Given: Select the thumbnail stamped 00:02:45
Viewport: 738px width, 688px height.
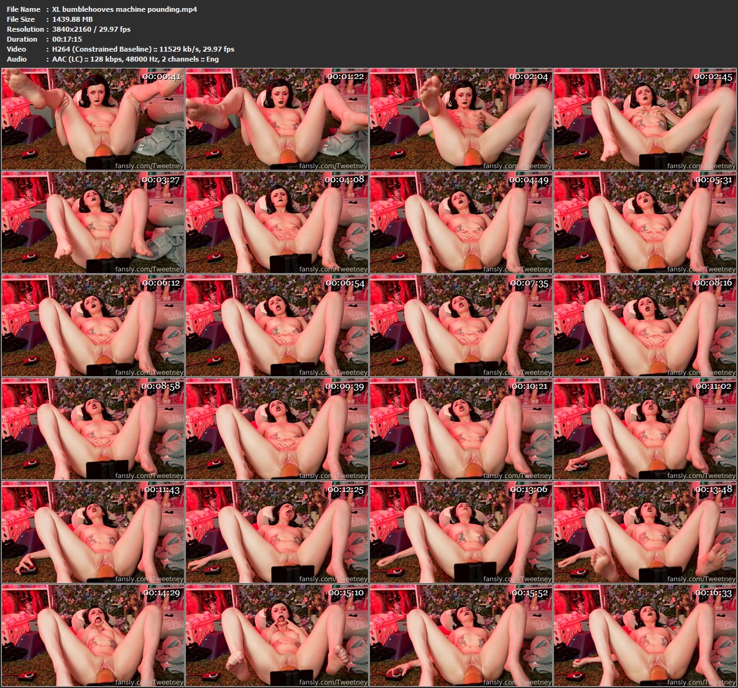Looking at the screenshot, I should [x=645, y=119].
